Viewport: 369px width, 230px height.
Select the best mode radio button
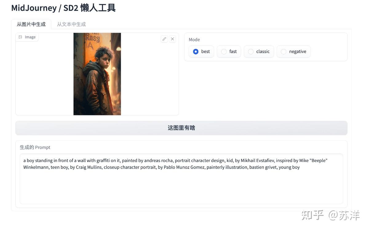(196, 52)
